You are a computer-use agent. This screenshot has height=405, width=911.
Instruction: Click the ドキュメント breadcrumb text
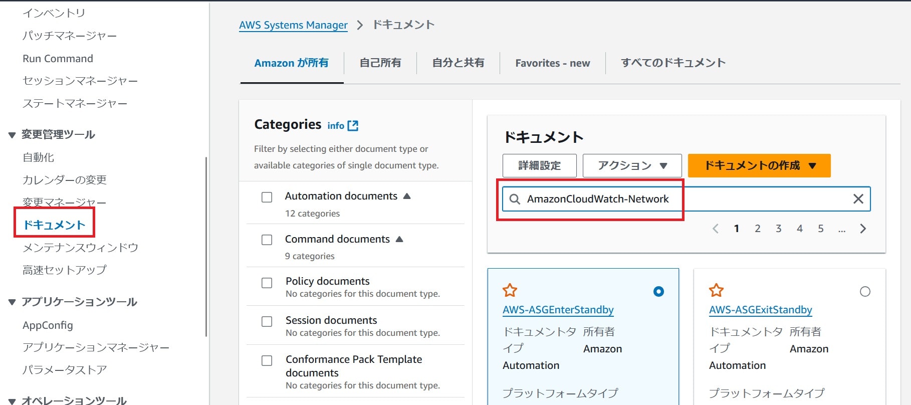[403, 25]
